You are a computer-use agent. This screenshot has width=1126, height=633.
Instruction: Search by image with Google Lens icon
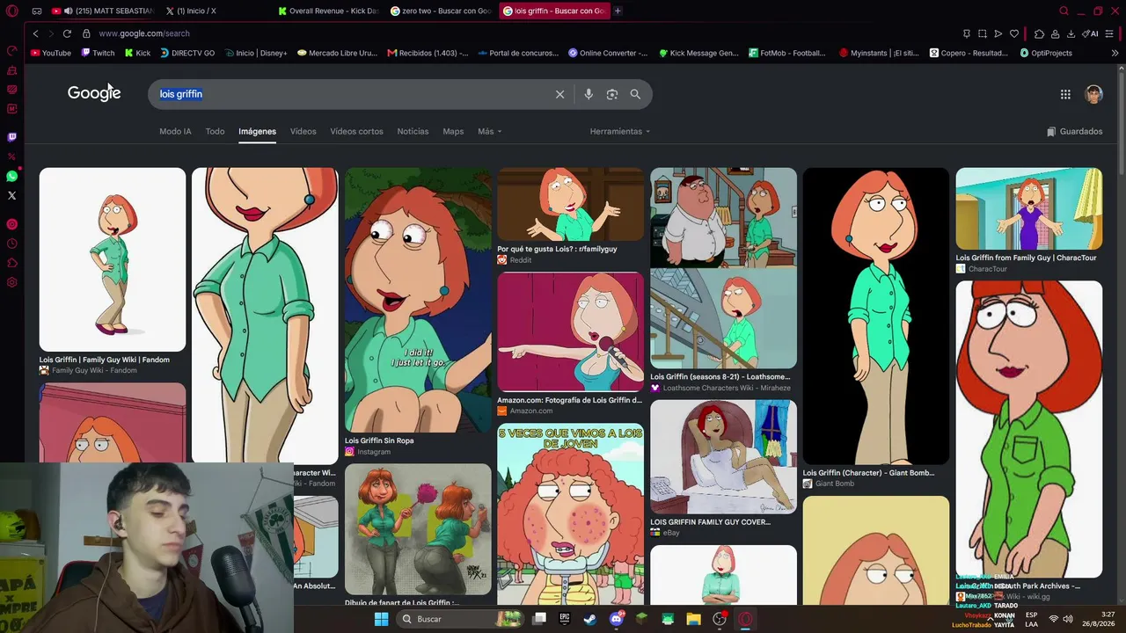pyautogui.click(x=612, y=94)
